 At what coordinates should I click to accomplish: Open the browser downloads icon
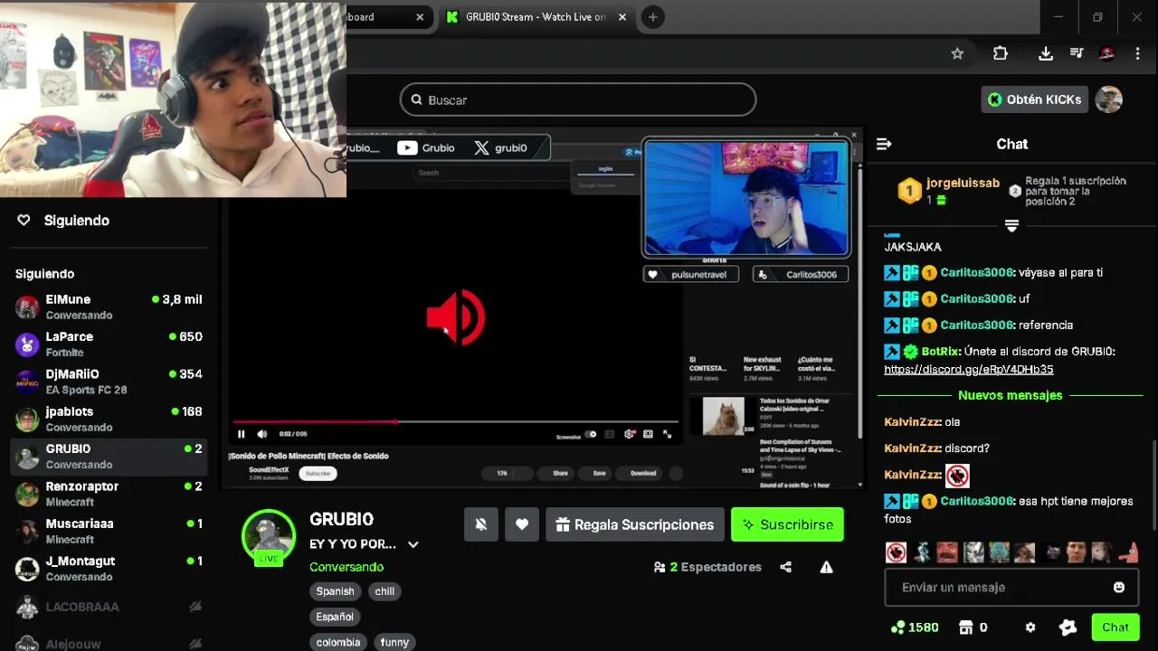pyautogui.click(x=1045, y=53)
